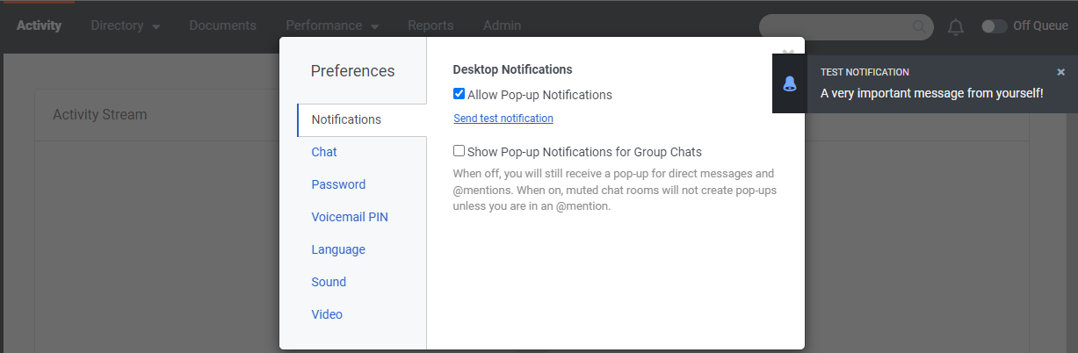The width and height of the screenshot is (1078, 353).
Task: Switch to Chat preferences tab
Action: coord(324,152)
